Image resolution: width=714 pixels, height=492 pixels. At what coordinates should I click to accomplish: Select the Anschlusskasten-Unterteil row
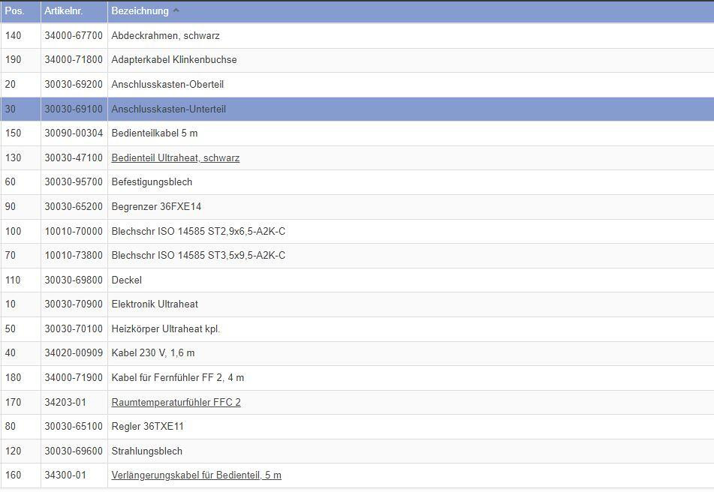tap(168, 109)
